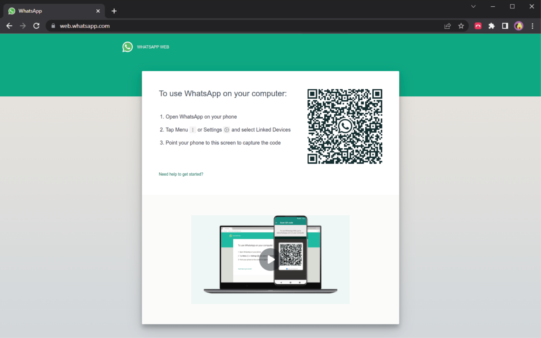This screenshot has width=541, height=338.
Task: Bookmark this page with the star icon
Action: tap(461, 26)
